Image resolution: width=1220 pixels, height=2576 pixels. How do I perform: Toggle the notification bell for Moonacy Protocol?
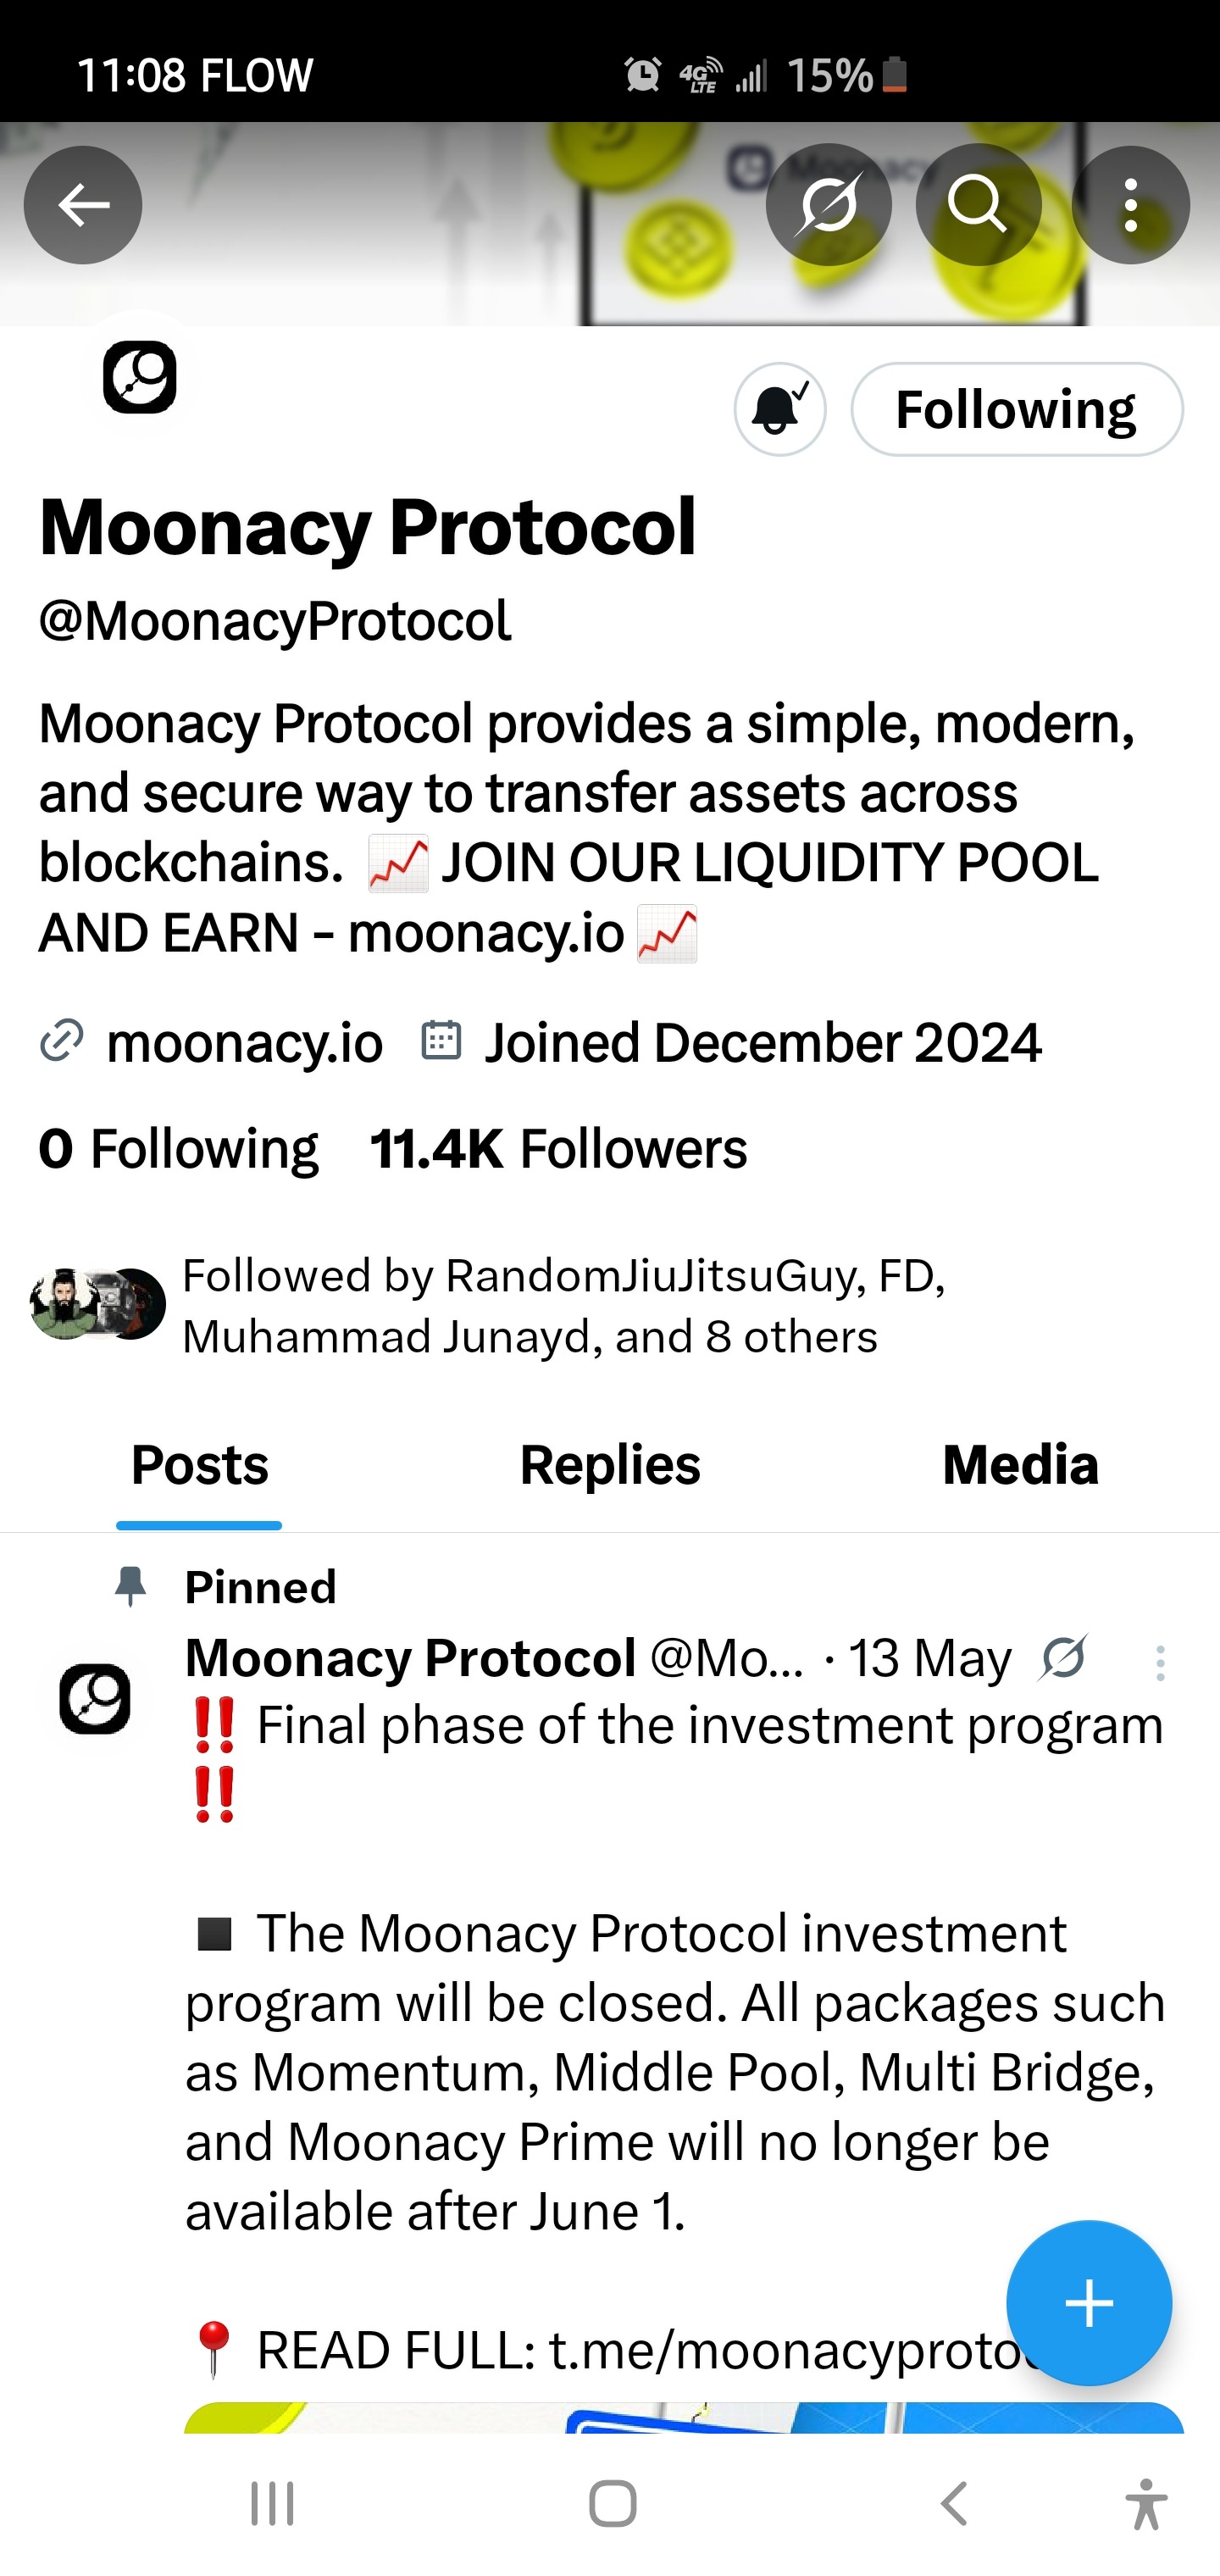coord(780,409)
